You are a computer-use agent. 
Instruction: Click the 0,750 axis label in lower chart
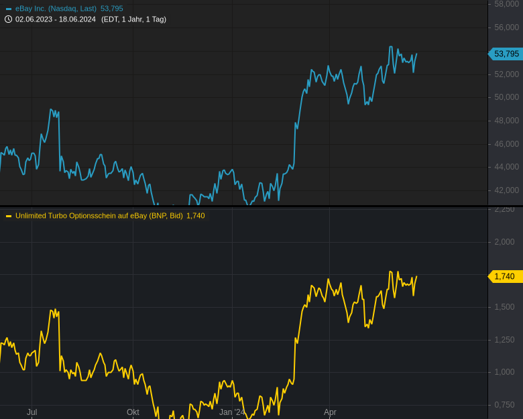pos(505,405)
